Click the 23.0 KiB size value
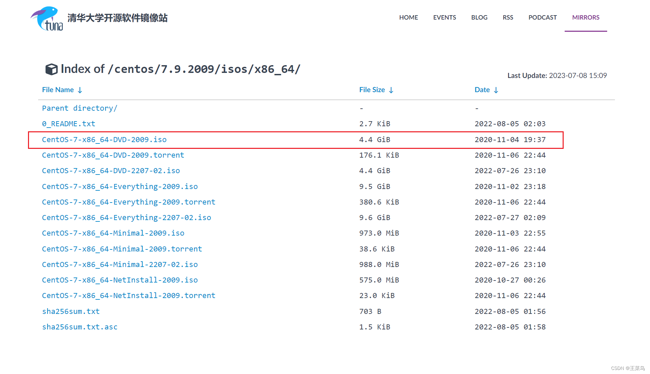650x374 pixels. tap(377, 296)
